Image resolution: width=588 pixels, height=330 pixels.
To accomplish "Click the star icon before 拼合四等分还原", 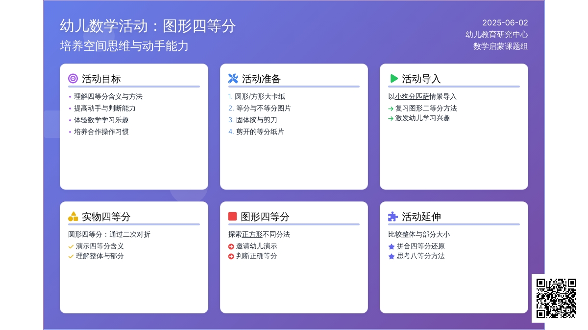I will 392,246.
